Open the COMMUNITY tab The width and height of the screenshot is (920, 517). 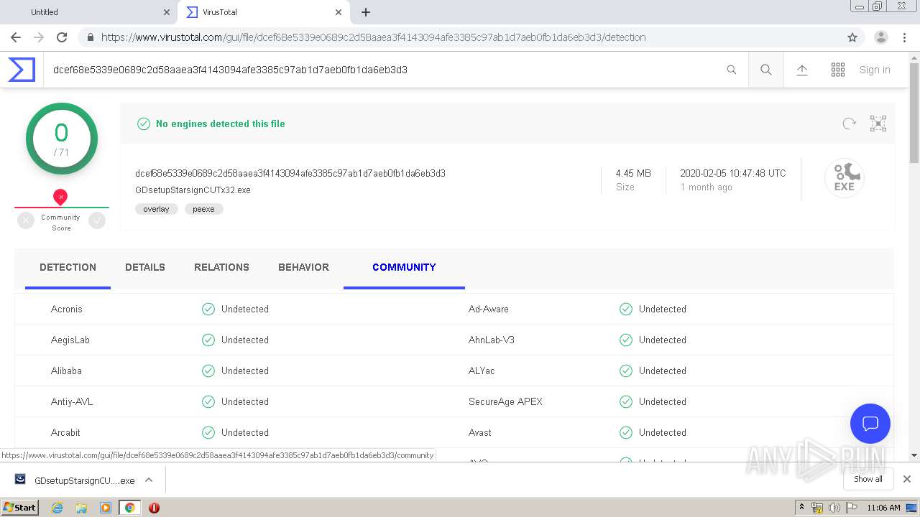[x=404, y=267]
